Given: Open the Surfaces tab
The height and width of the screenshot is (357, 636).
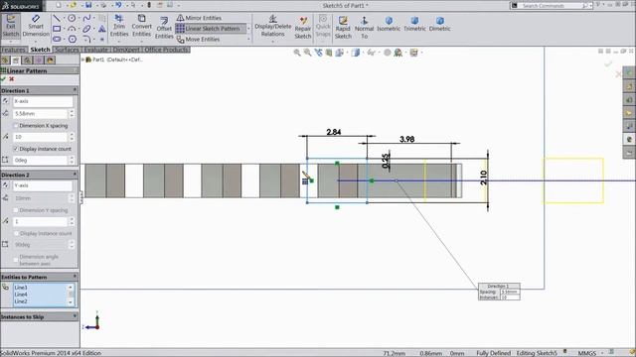Looking at the screenshot, I should [x=67, y=50].
